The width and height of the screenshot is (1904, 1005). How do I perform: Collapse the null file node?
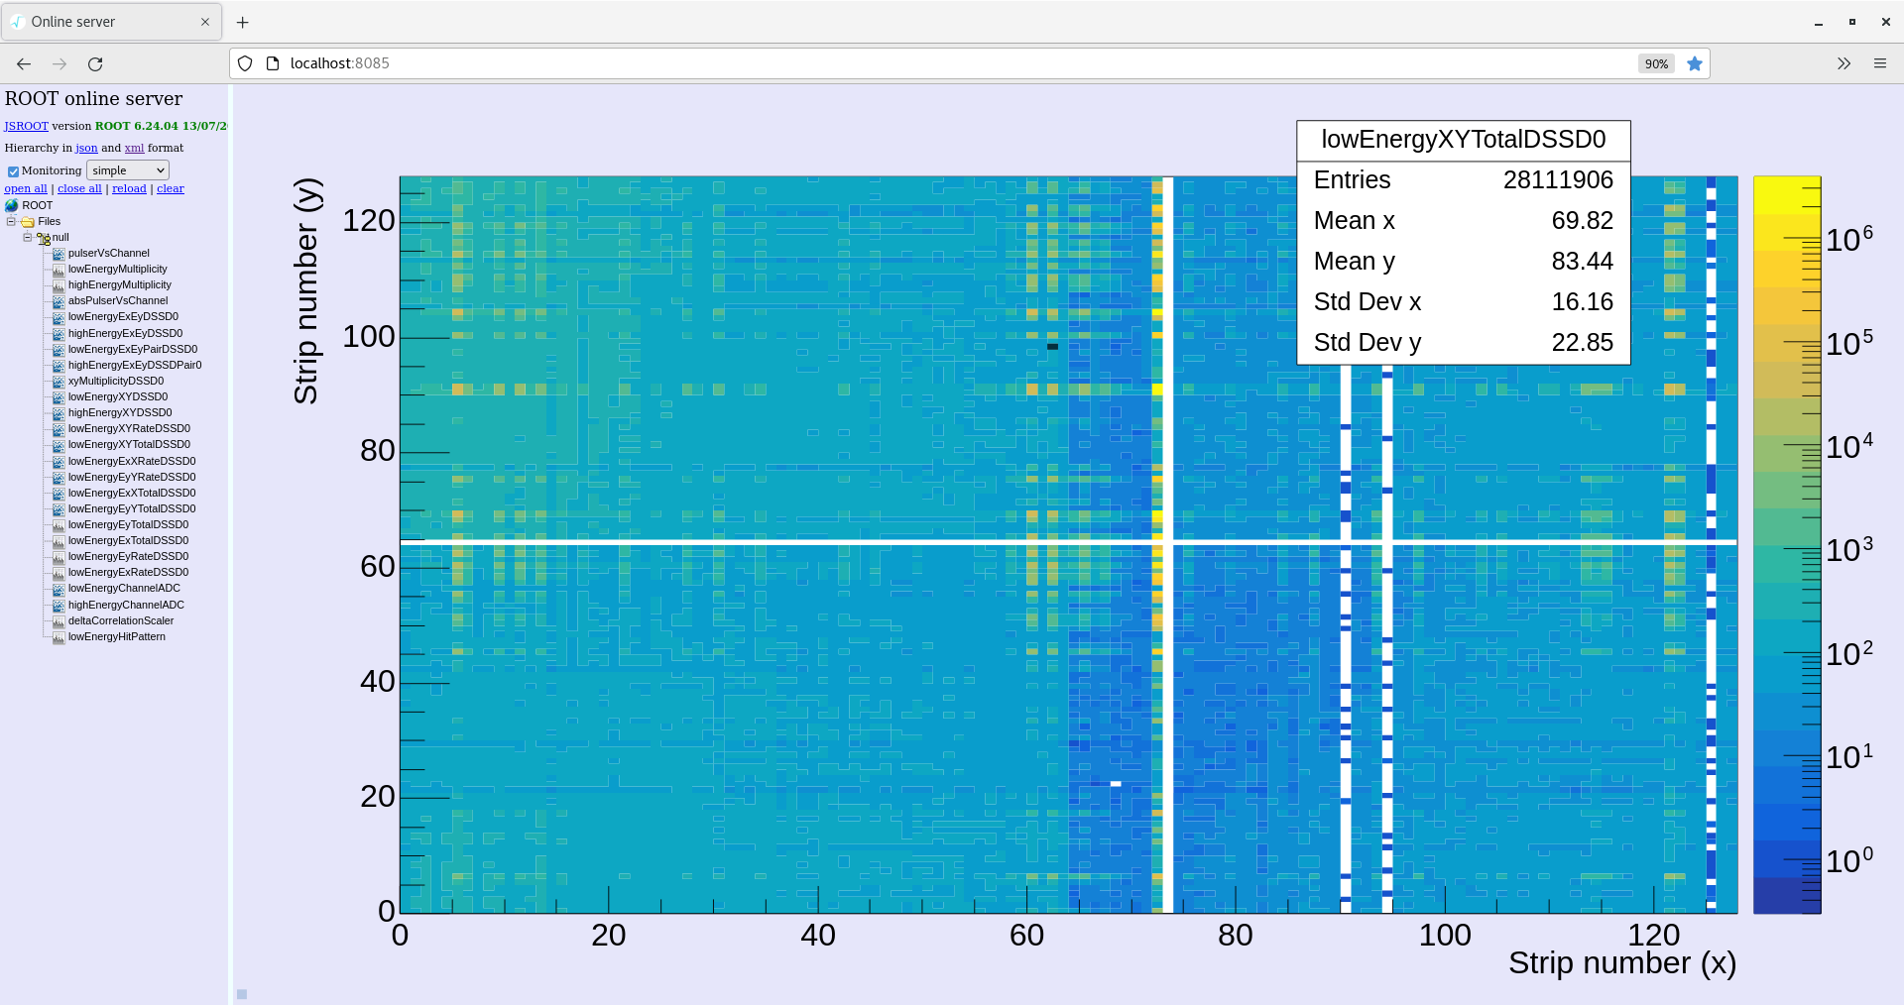(x=28, y=237)
